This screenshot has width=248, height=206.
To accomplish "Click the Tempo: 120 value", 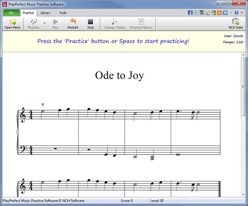I will 233,42.
